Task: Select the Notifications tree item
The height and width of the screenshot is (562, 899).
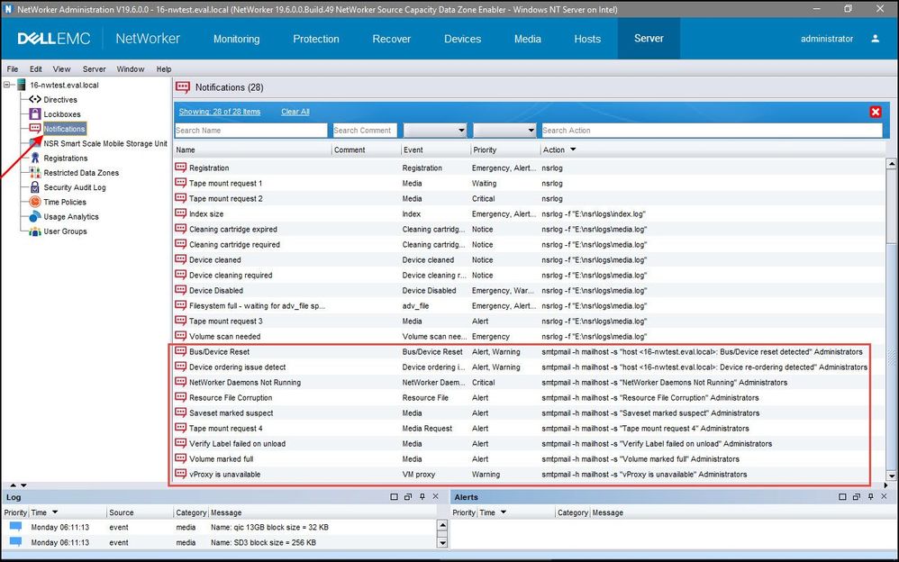Action: point(64,129)
